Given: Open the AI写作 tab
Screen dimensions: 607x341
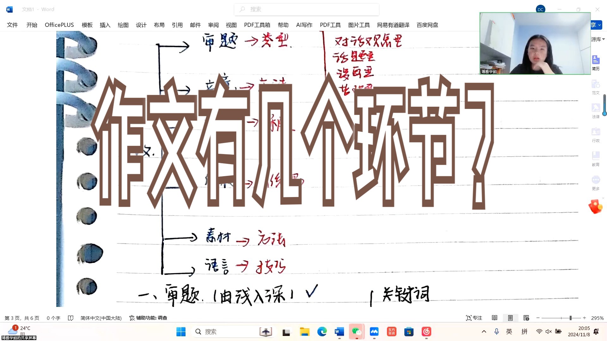Looking at the screenshot, I should (x=304, y=25).
